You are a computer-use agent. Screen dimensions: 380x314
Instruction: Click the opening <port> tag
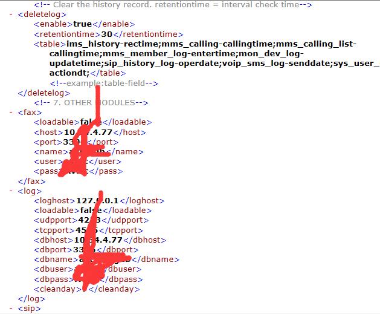point(48,142)
